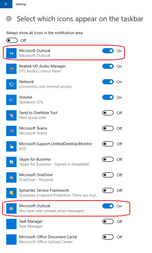Click the first Microsoft Outlook app icon
Screen dimensions: 152x253
[x=11, y=53]
